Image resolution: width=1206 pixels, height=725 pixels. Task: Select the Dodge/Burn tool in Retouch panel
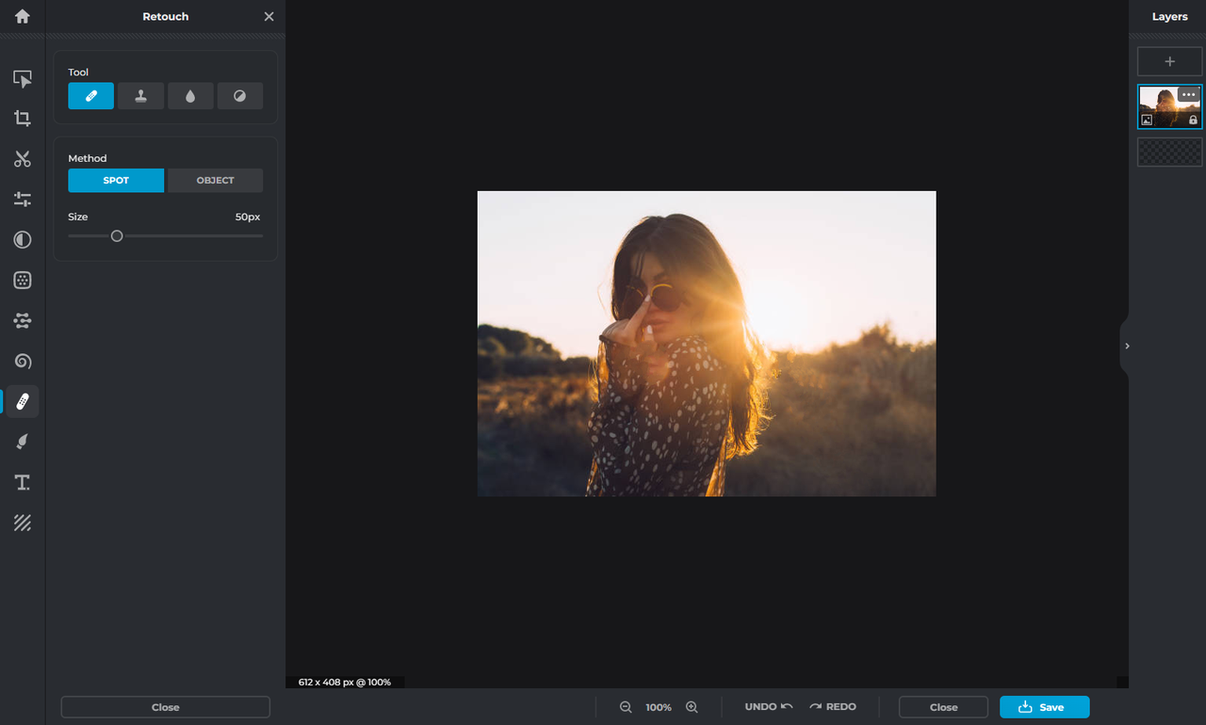tap(240, 95)
